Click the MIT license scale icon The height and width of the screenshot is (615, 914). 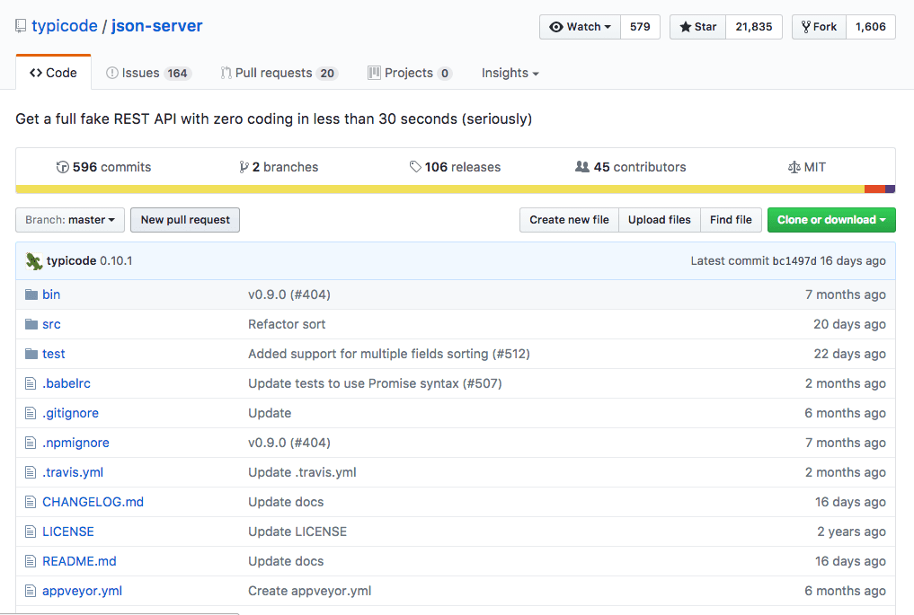[x=794, y=167]
